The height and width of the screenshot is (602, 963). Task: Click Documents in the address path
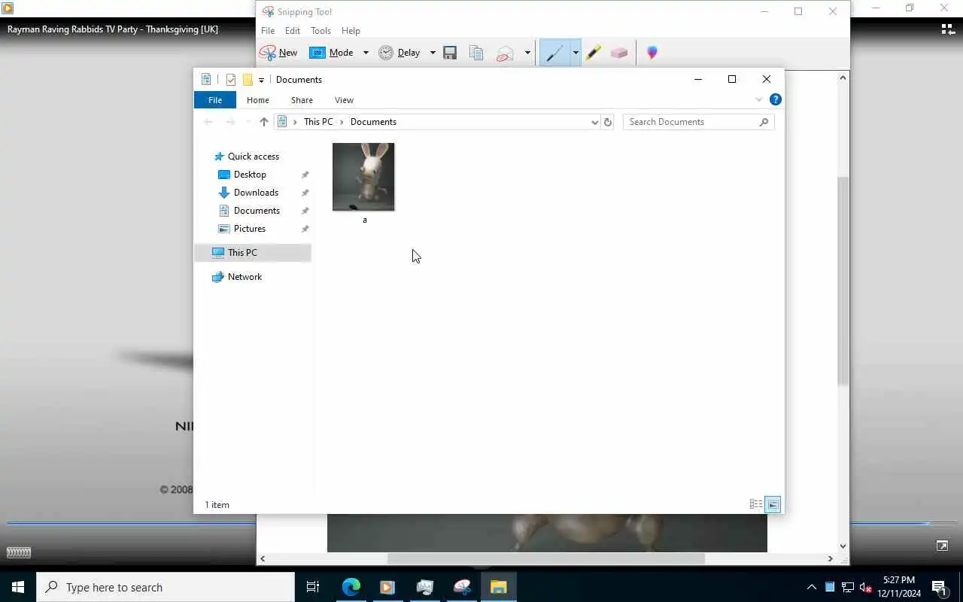click(373, 122)
